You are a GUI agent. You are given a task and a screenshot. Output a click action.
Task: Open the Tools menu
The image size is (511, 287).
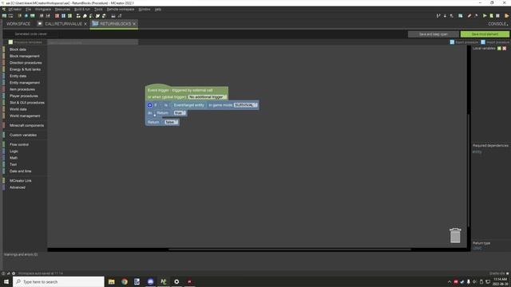click(98, 10)
